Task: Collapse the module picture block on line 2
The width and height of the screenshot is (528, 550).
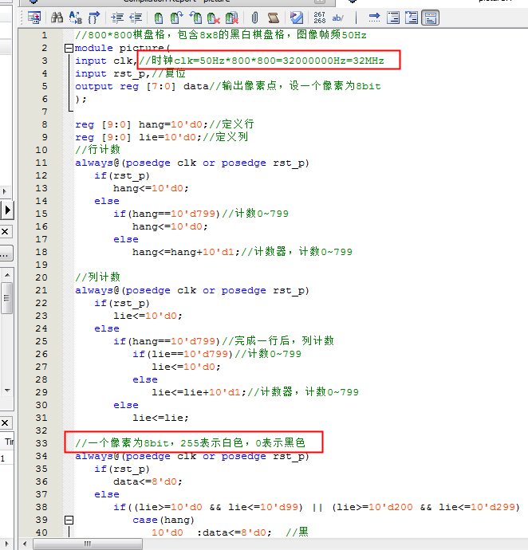Action: coord(69,48)
